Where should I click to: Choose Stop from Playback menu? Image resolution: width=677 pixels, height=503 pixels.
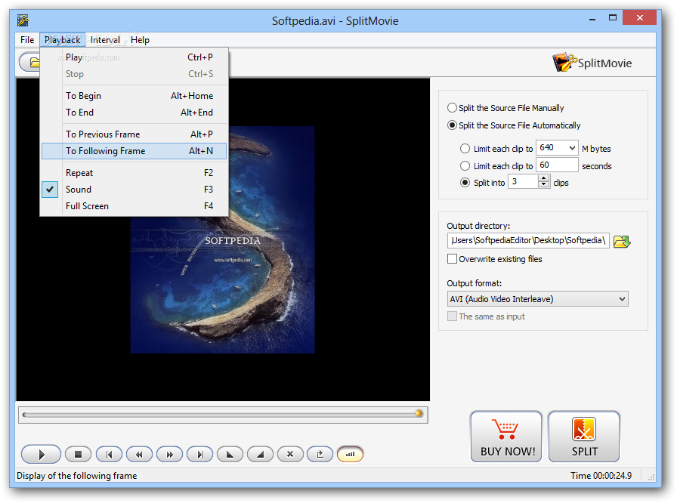[134, 74]
